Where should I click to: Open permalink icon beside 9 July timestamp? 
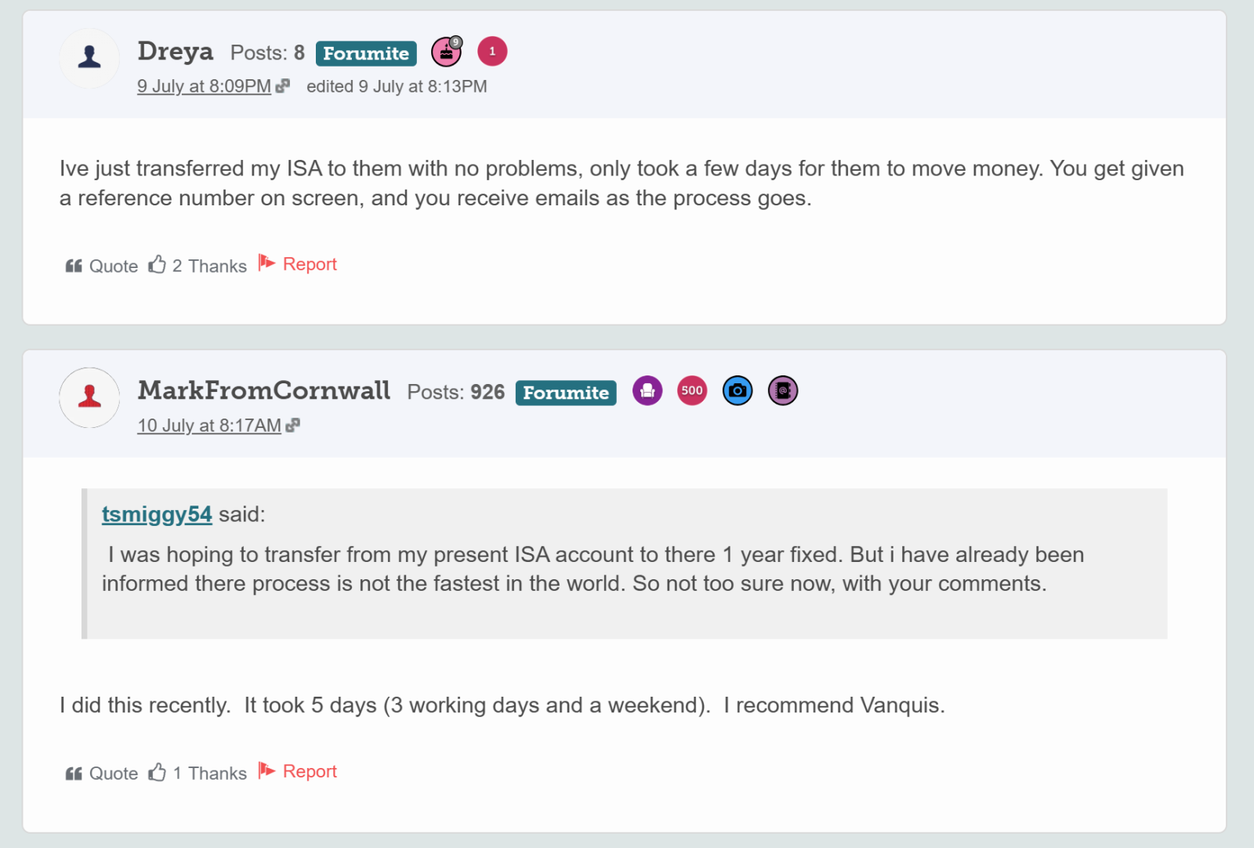tap(283, 85)
